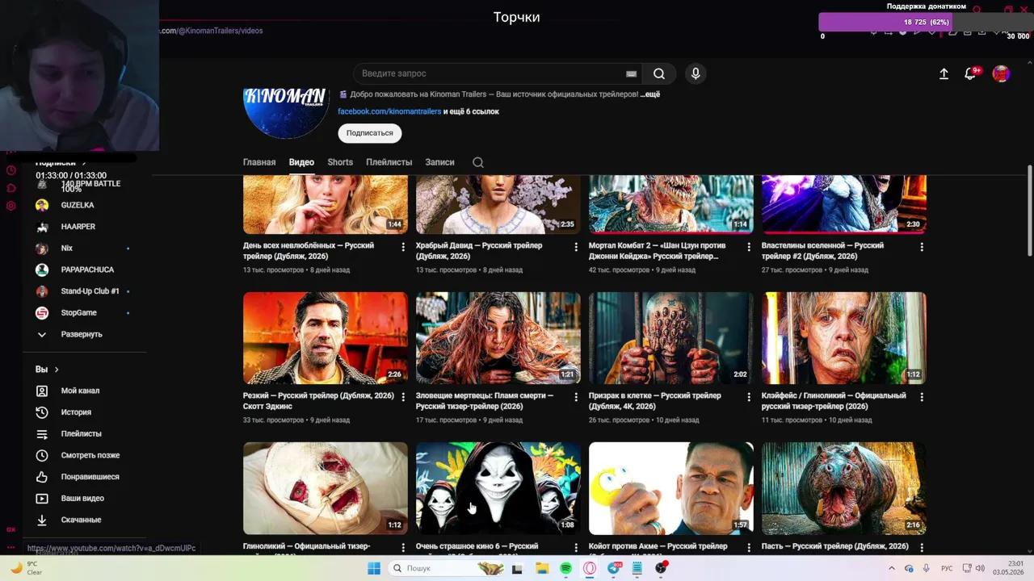Open 'Ваши видео' in sidebar
The width and height of the screenshot is (1034, 581).
[x=84, y=499]
